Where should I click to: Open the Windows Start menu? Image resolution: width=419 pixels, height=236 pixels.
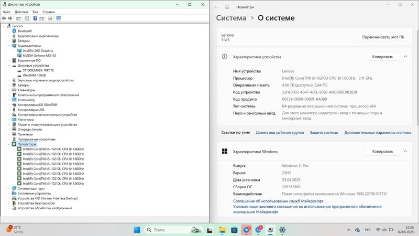pyautogui.click(x=137, y=230)
